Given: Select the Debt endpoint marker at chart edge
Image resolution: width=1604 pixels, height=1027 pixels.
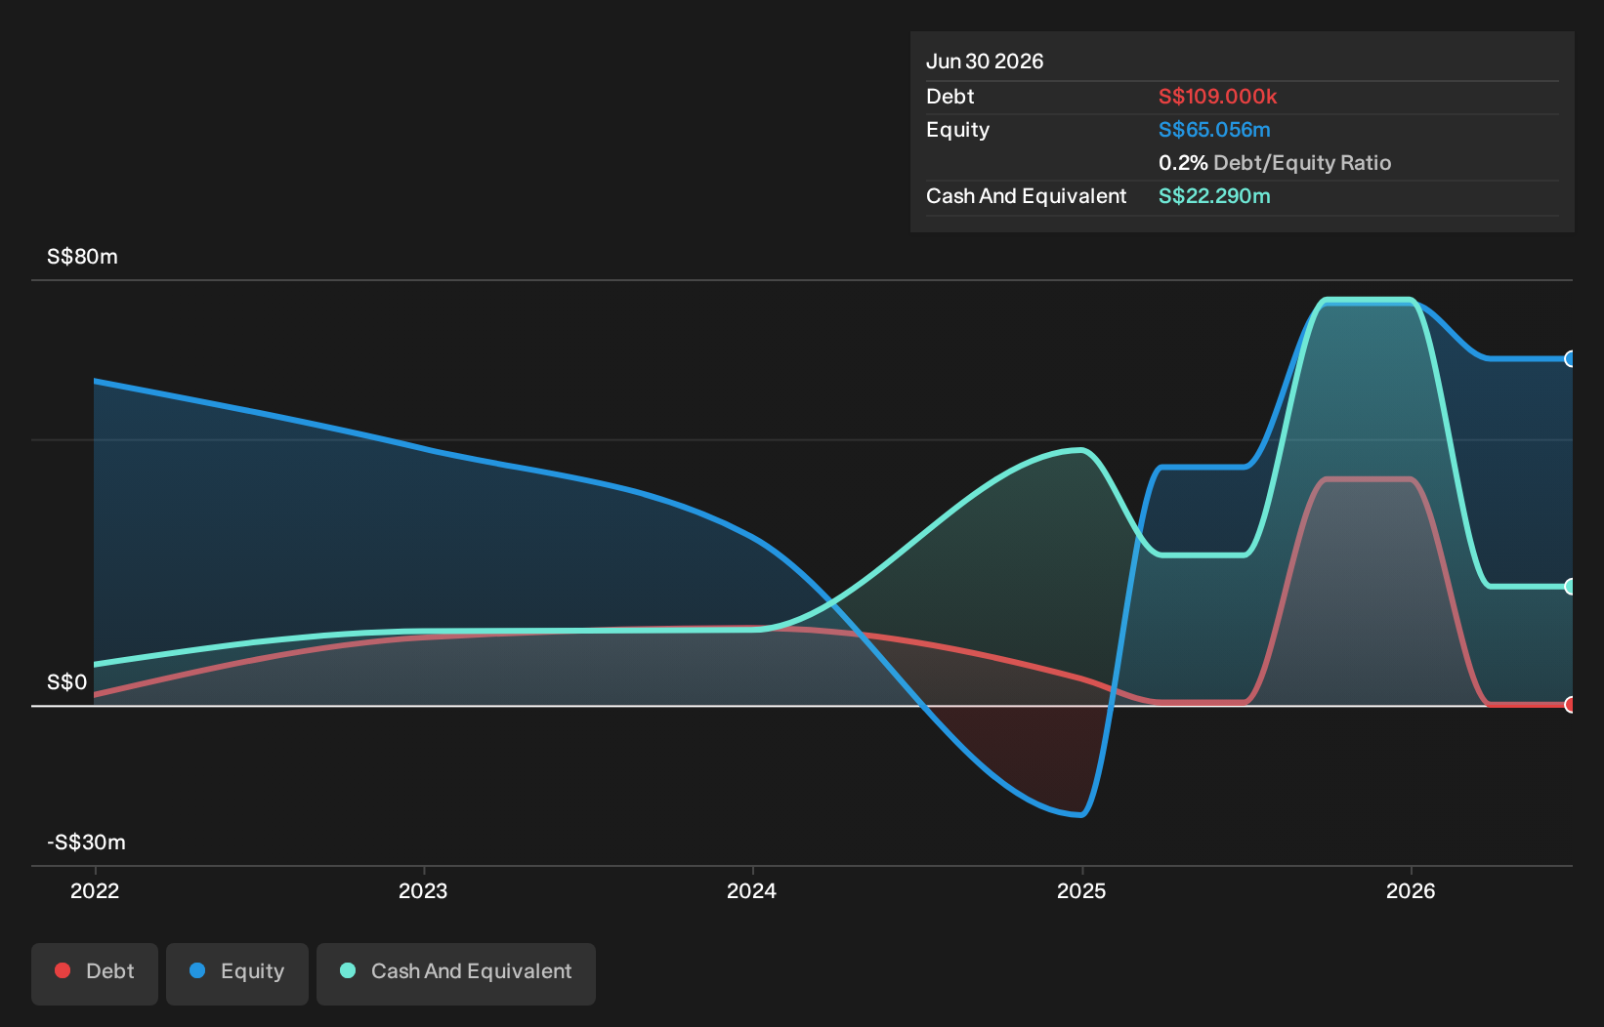Looking at the screenshot, I should click(1570, 705).
